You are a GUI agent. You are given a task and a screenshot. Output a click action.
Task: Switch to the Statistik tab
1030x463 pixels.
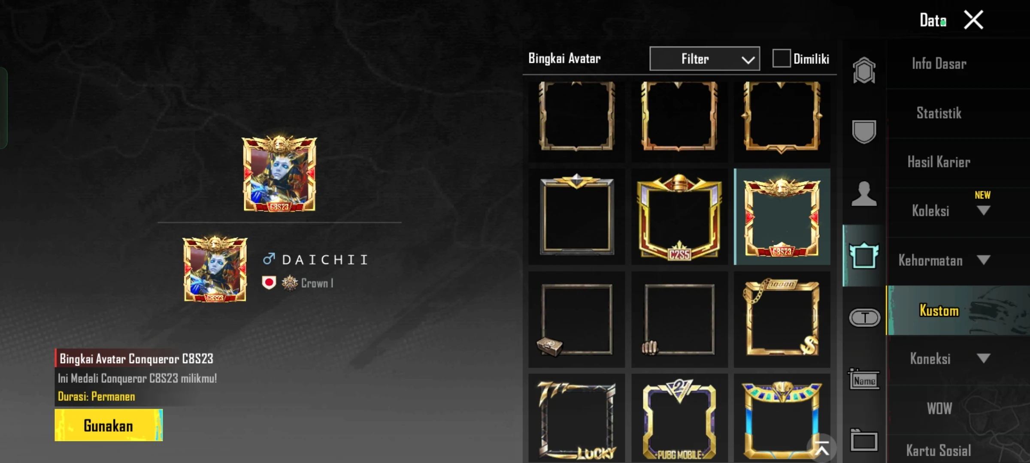coord(939,113)
